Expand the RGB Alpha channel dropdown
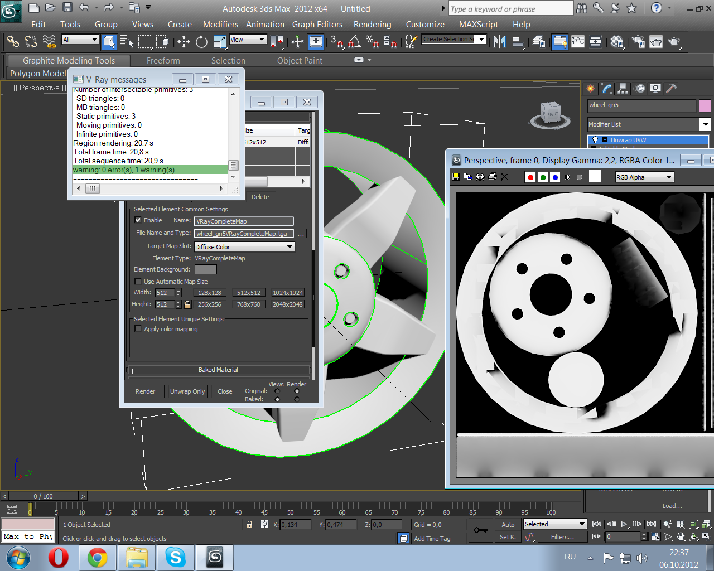 [x=669, y=177]
